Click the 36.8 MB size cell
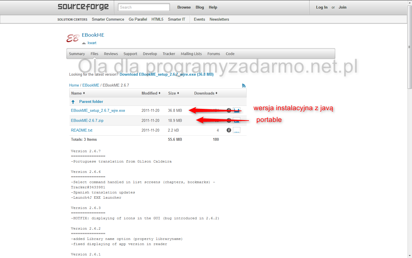Viewport: 412px width, 258px height. [175, 110]
